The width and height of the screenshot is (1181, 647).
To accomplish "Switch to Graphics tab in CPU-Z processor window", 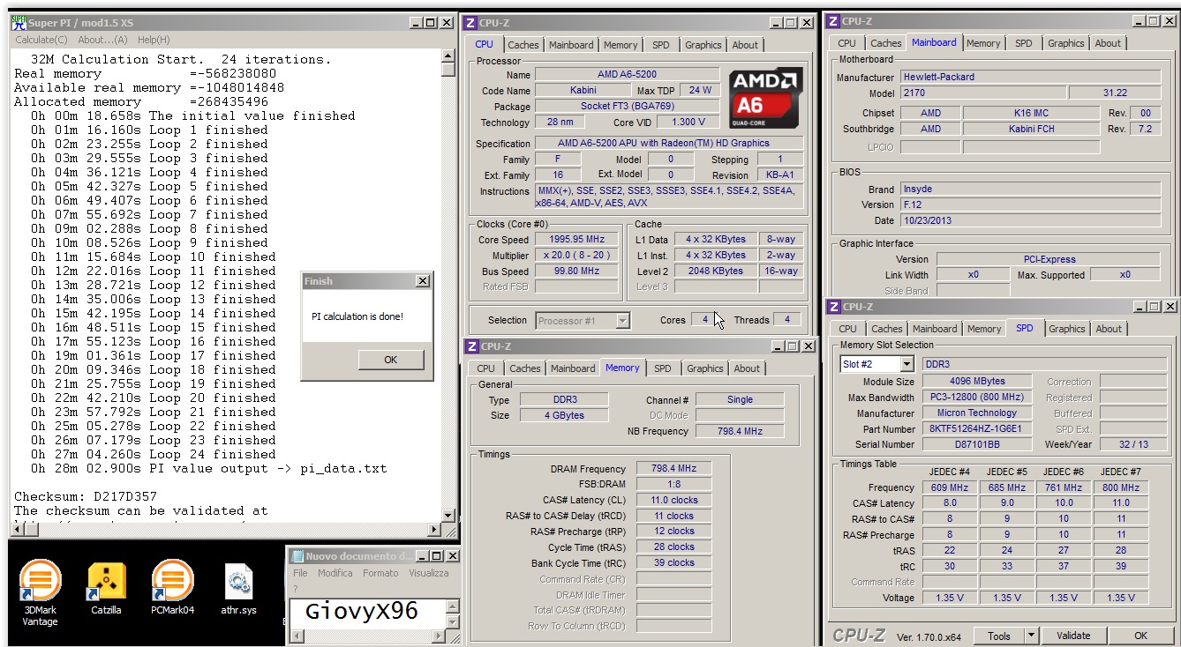I will coord(703,45).
